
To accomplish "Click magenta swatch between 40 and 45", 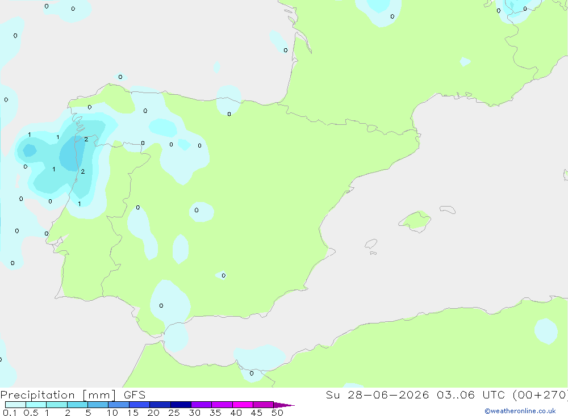I will click(243, 405).
